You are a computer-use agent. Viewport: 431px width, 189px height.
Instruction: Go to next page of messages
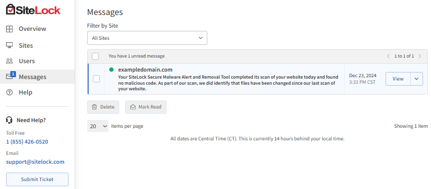(x=420, y=56)
